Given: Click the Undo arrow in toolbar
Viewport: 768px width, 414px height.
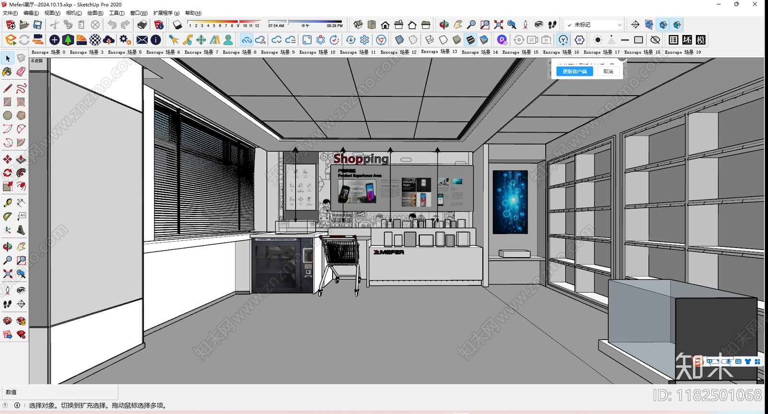Looking at the screenshot, I should coord(112,24).
